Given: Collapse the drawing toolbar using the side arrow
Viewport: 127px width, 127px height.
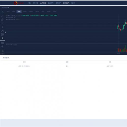Looking at the screenshot, I should point(5,32).
